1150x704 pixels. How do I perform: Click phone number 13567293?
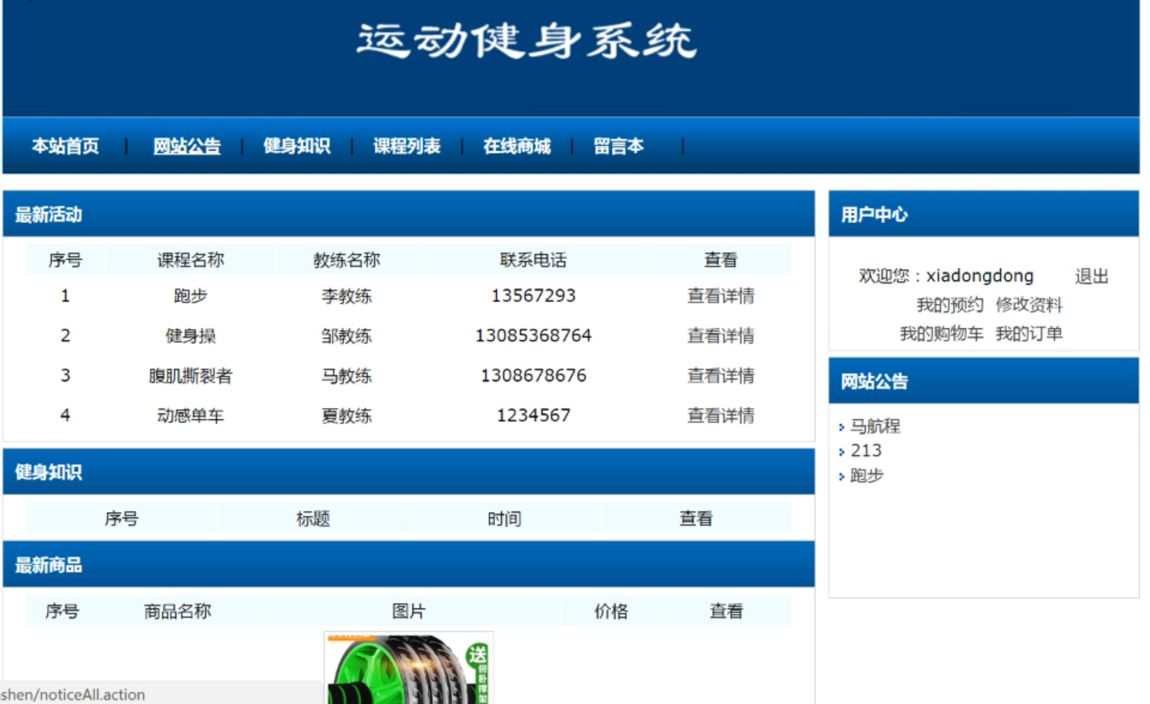pos(534,296)
